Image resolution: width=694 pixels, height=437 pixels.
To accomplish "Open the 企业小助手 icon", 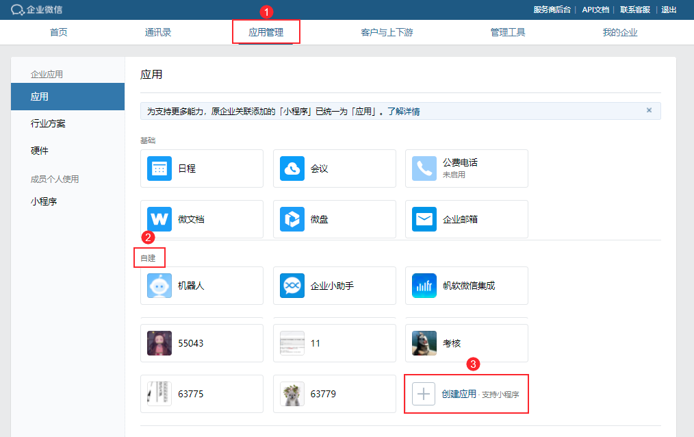I will tap(292, 286).
